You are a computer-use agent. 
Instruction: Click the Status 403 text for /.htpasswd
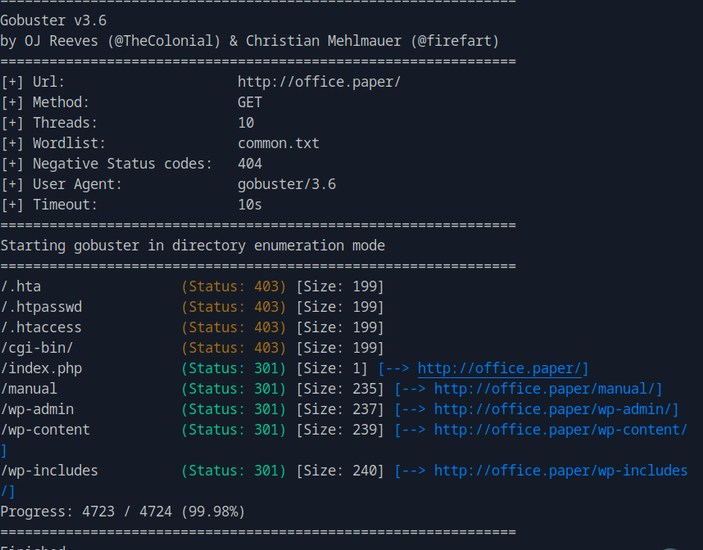(234, 307)
